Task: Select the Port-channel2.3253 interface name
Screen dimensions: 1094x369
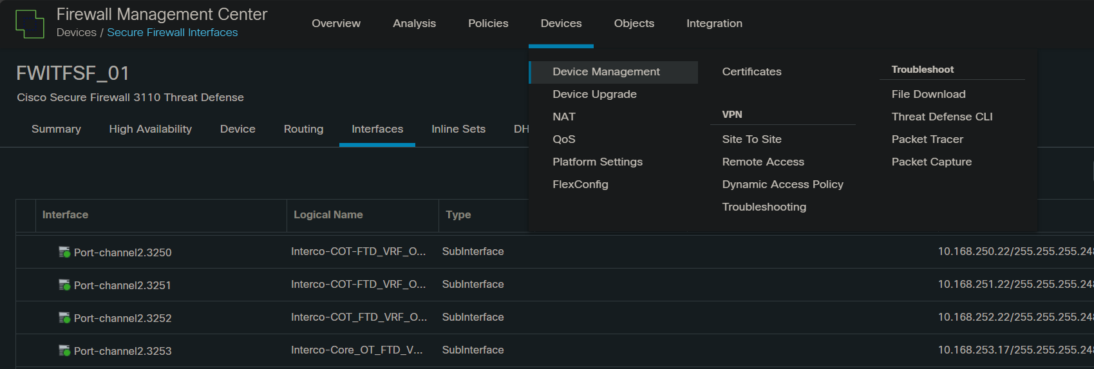Action: tap(122, 351)
